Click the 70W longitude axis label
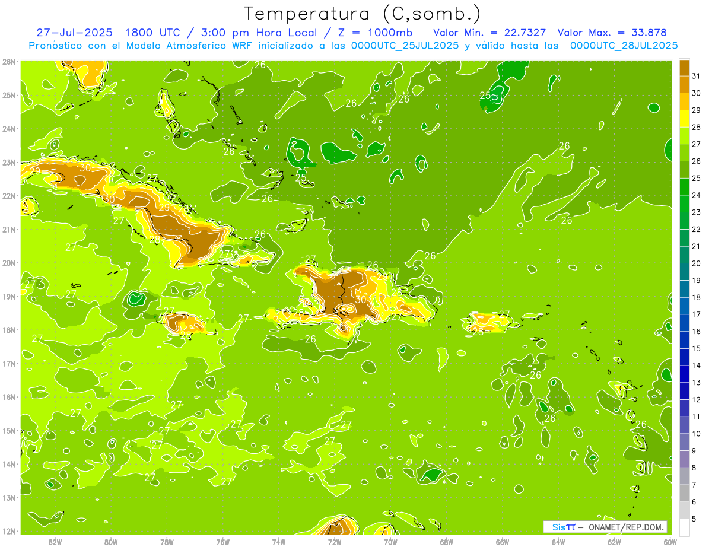The image size is (712, 550). [x=390, y=542]
